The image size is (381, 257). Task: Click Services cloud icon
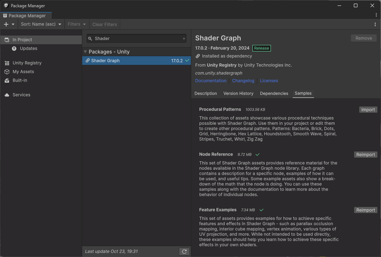point(7,95)
